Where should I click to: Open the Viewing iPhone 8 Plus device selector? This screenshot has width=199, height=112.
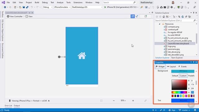coord(29,101)
